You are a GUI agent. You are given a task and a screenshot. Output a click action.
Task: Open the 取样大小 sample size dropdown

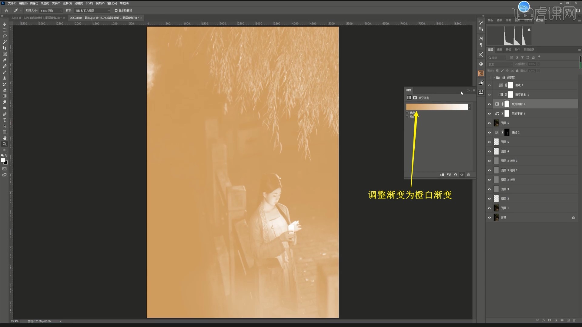pyautogui.click(x=51, y=11)
